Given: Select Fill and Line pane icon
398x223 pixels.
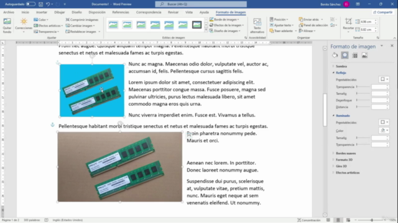Looking at the screenshot, I should pyautogui.click(x=335, y=55).
